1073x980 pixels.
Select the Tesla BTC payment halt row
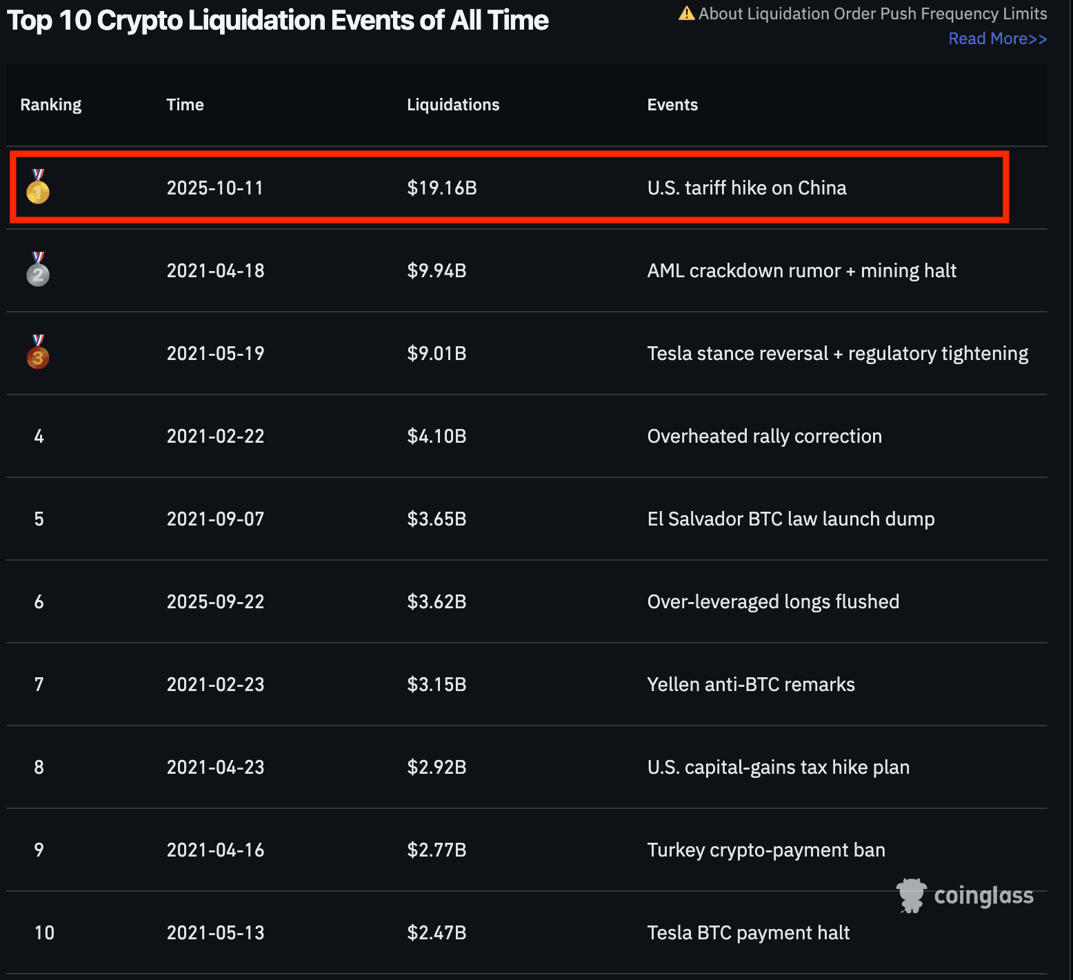(748, 932)
